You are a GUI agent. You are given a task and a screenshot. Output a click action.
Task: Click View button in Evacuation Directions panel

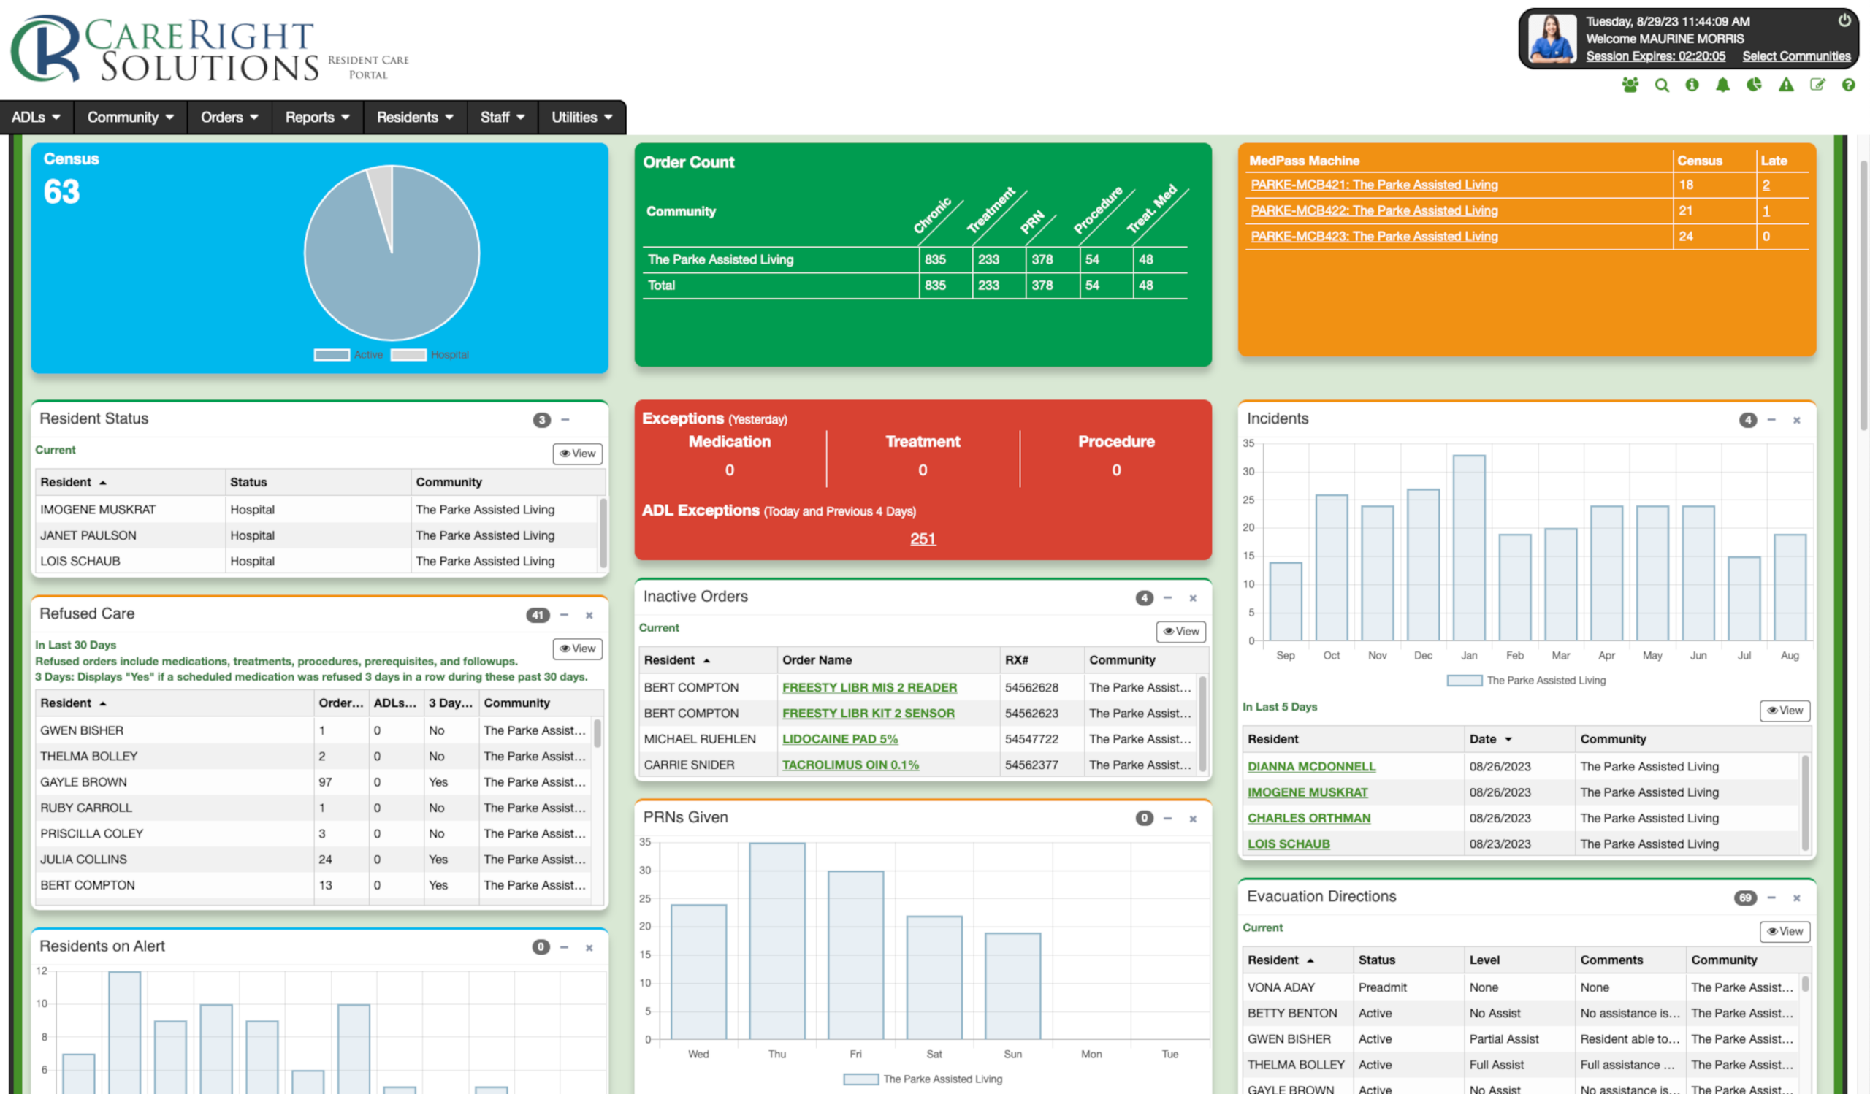coord(1784,932)
